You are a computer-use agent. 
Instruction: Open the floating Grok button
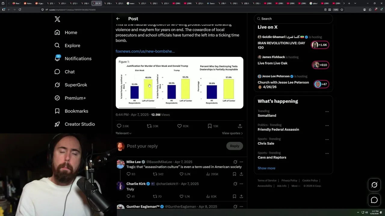[374, 185]
